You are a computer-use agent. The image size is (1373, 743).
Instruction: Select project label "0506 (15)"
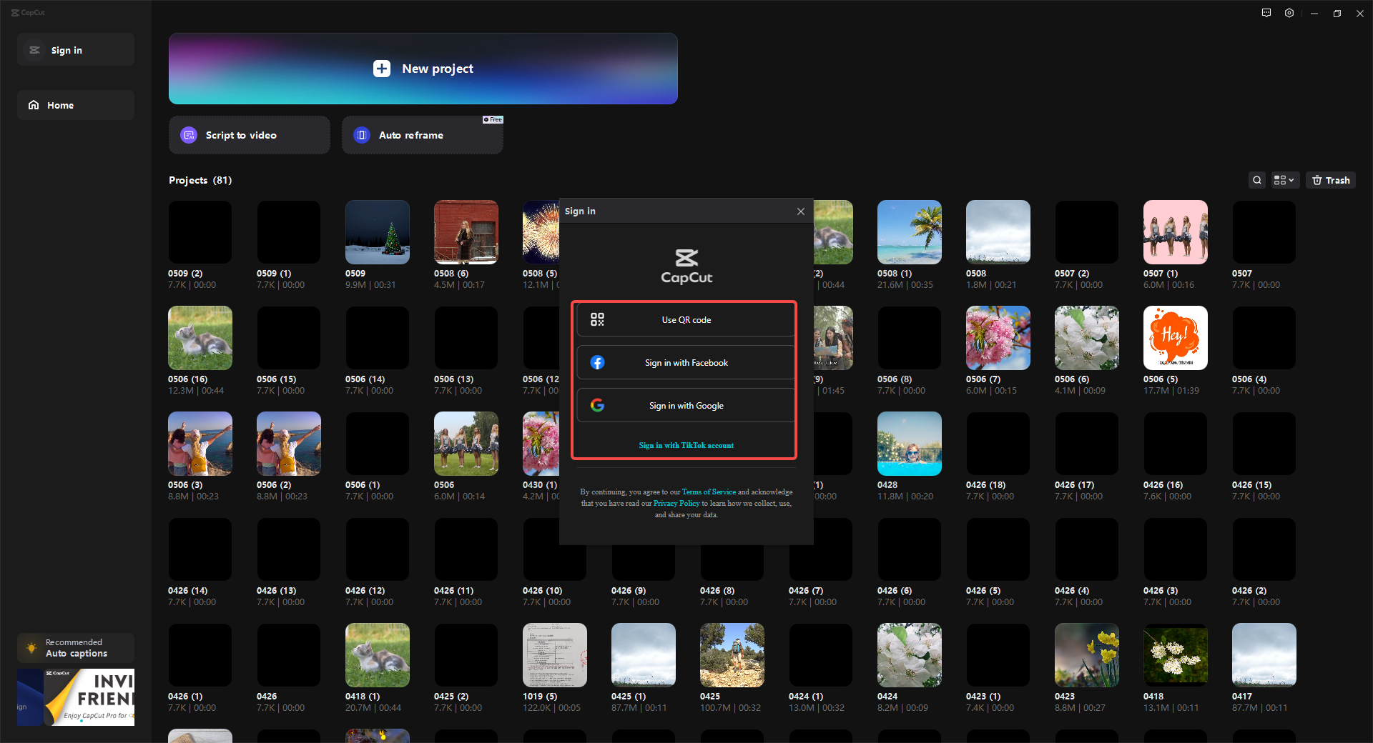(x=276, y=379)
